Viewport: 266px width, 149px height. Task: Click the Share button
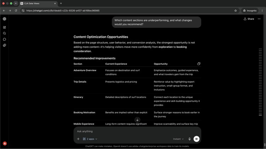tap(249, 19)
